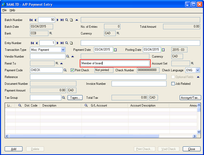Create new batch with page icon

pyautogui.click(x=71, y=20)
